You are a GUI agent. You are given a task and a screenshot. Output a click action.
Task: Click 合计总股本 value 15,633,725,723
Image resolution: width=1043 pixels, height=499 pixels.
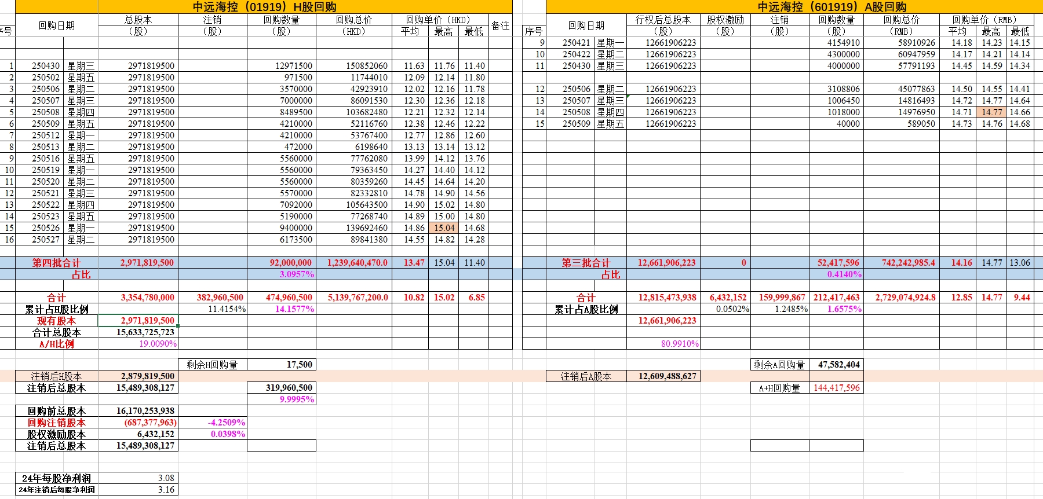[x=138, y=332]
